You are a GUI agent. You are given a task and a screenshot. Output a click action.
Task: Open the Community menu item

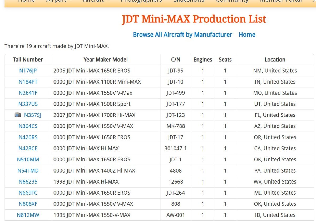click(232, 1)
